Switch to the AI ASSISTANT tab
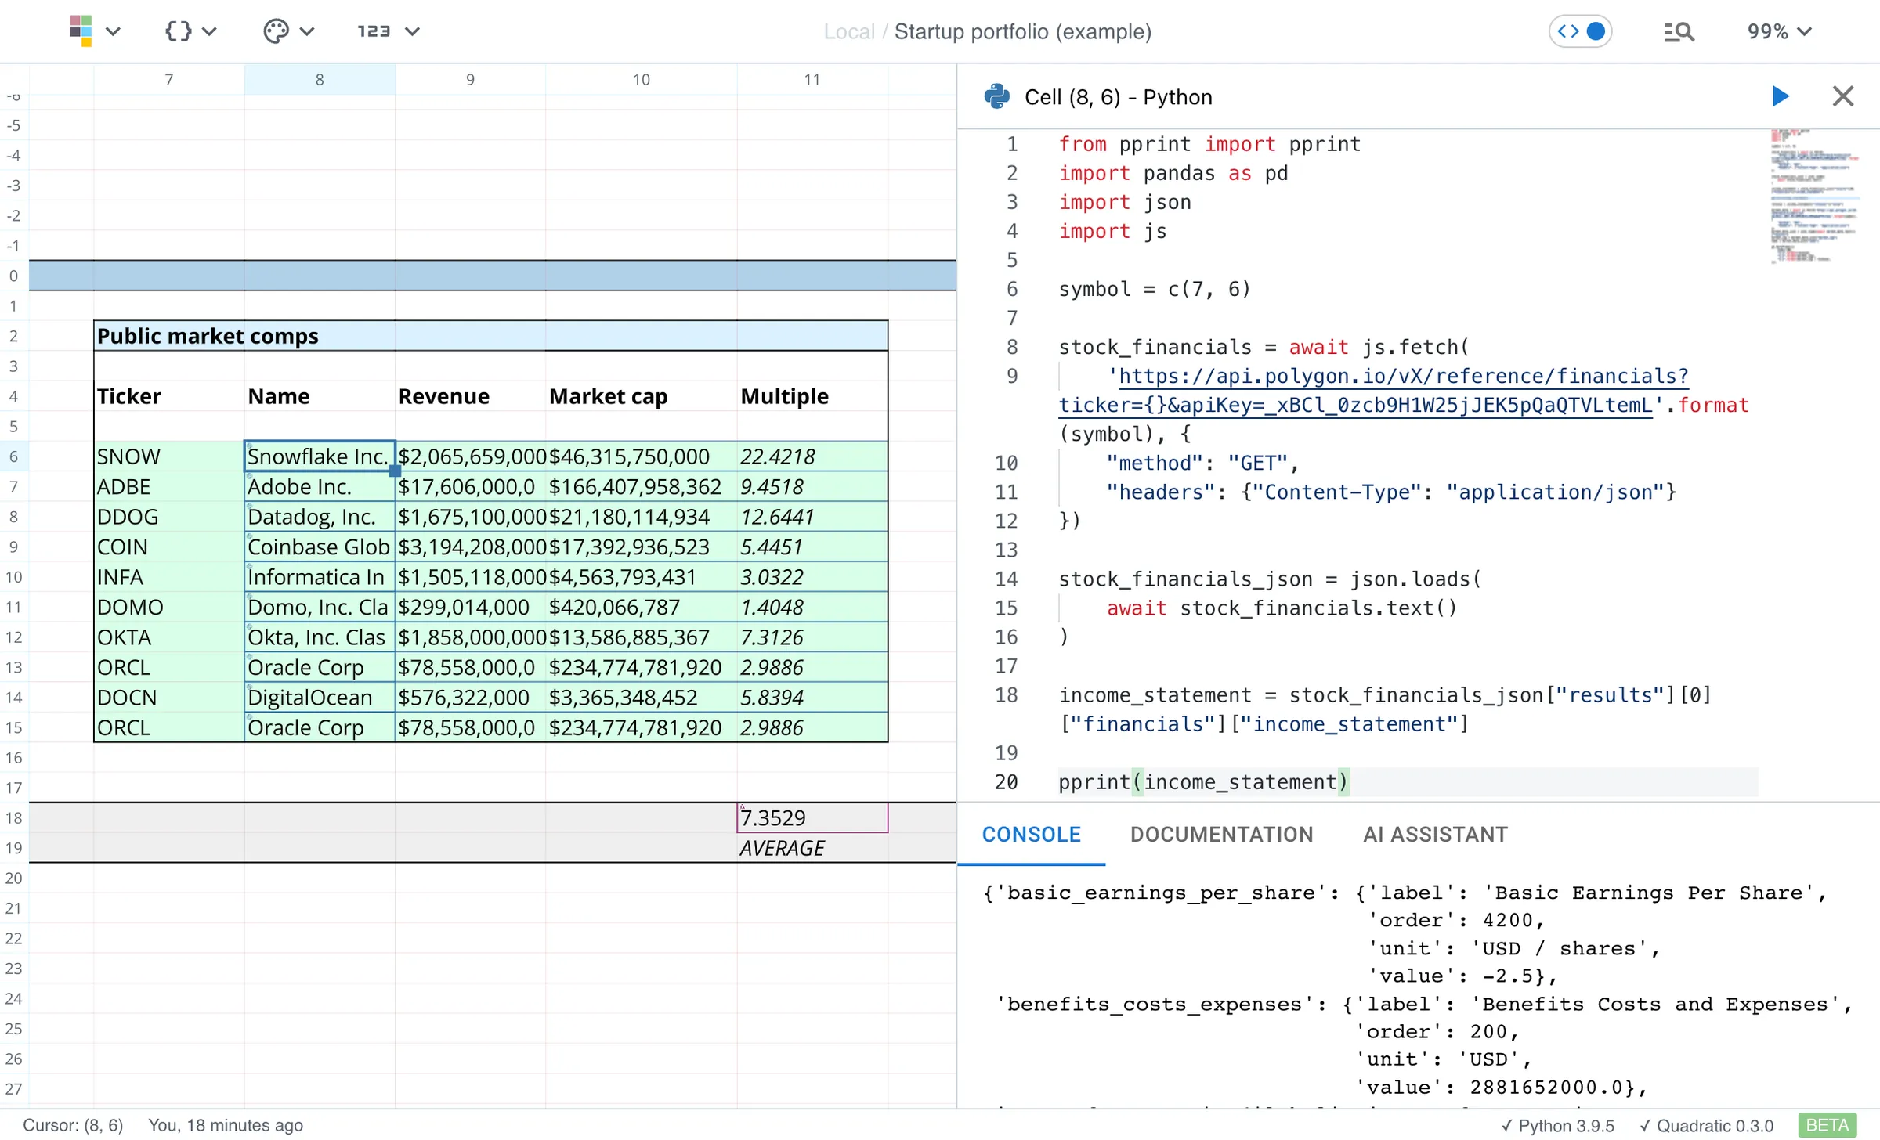Screen dimensions: 1880x1140 (x=1435, y=835)
